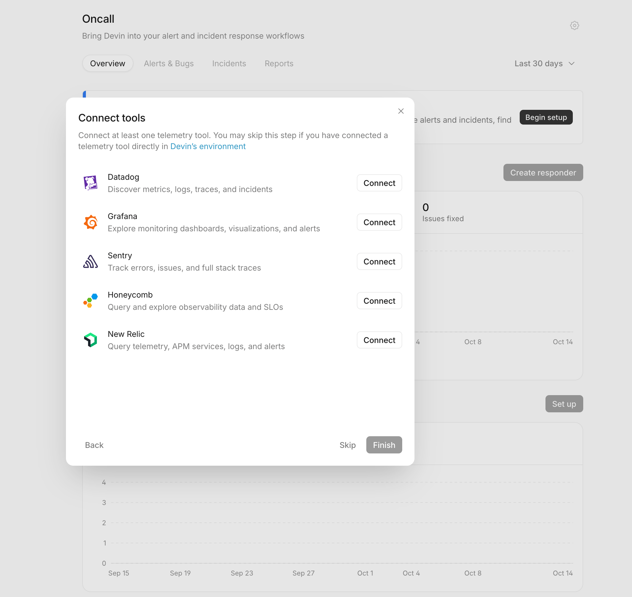
Task: Close the Connect tools dialog
Action: point(401,111)
